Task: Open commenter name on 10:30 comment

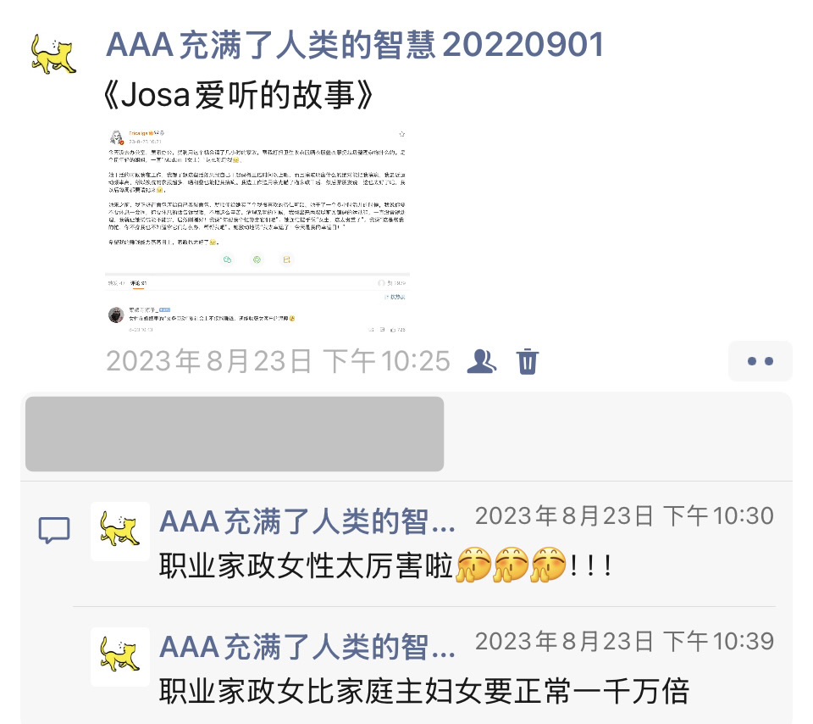Action: 307,521
